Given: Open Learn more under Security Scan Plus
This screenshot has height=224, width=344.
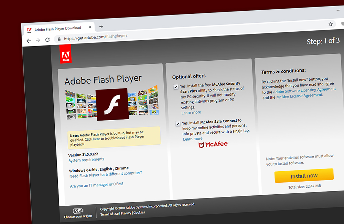Looking at the screenshot, I should (191, 113).
